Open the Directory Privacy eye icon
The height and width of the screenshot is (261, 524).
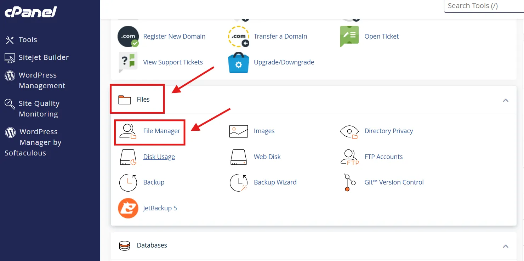pos(349,131)
